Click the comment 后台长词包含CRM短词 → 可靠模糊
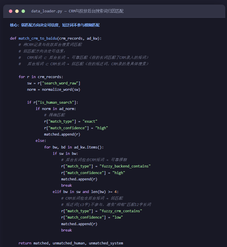This screenshot has width=227, height=247. (94, 160)
